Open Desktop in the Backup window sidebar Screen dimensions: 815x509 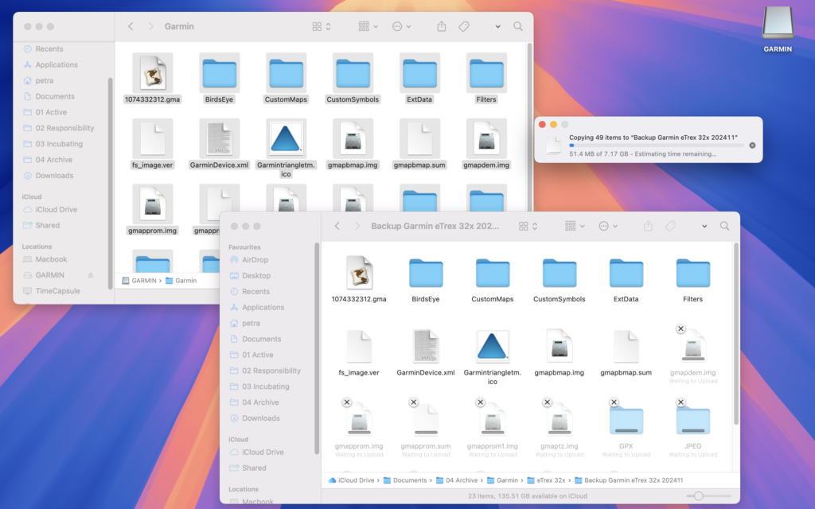pyautogui.click(x=255, y=276)
